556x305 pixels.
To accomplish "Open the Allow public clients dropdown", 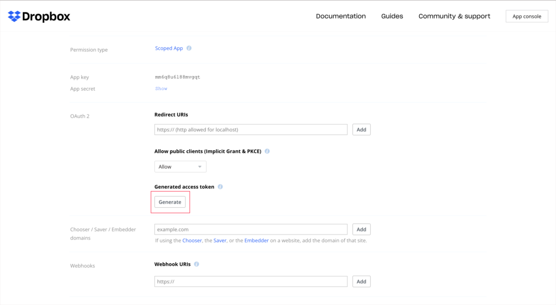I will 180,167.
